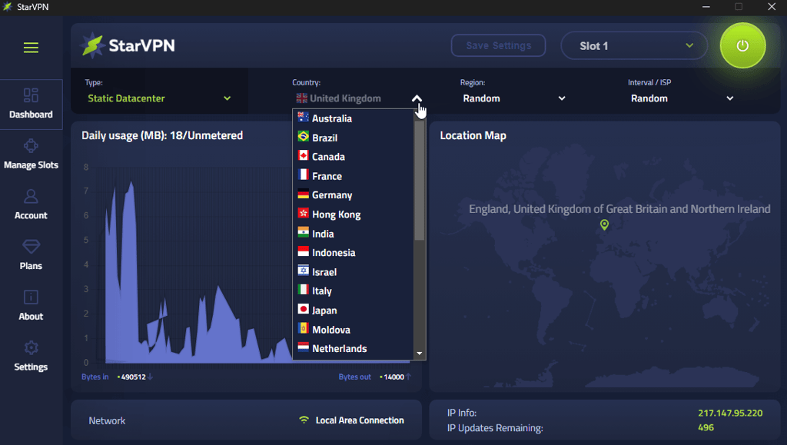Image resolution: width=787 pixels, height=445 pixels.
Task: Click the Local Area Connection label
Action: pos(360,420)
